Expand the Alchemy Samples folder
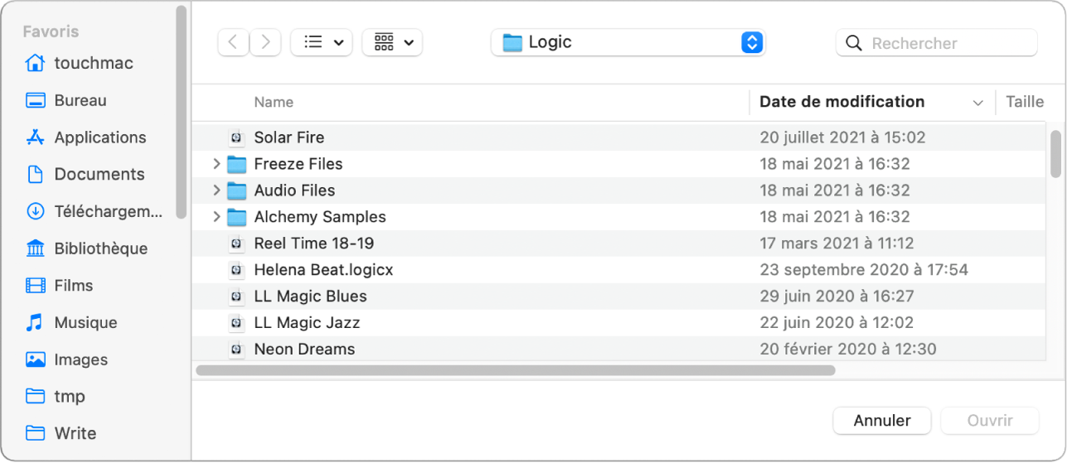Image resolution: width=1067 pixels, height=463 pixels. pos(216,217)
